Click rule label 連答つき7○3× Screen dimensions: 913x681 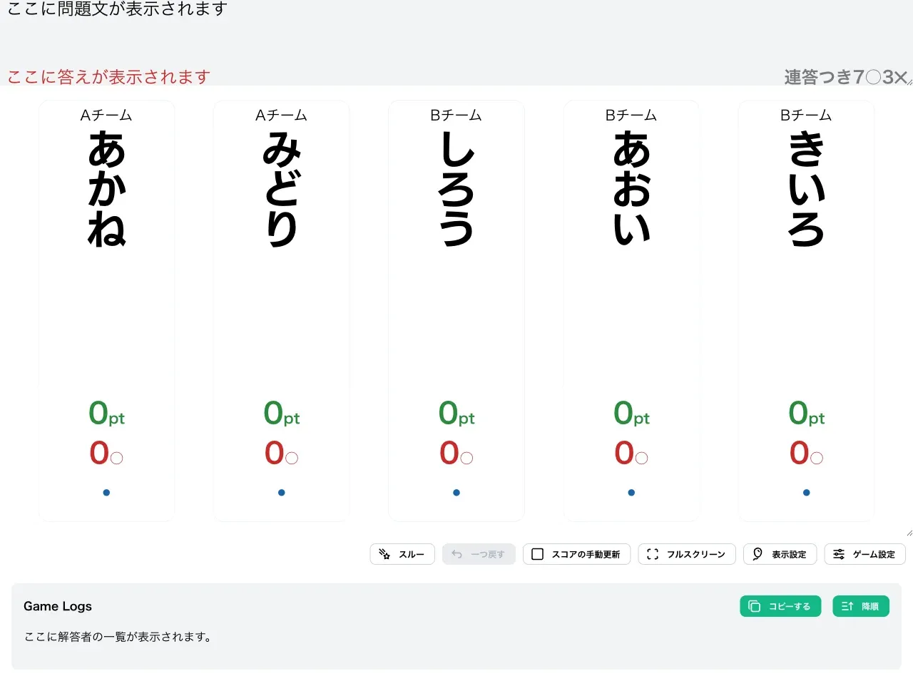pyautogui.click(x=846, y=76)
